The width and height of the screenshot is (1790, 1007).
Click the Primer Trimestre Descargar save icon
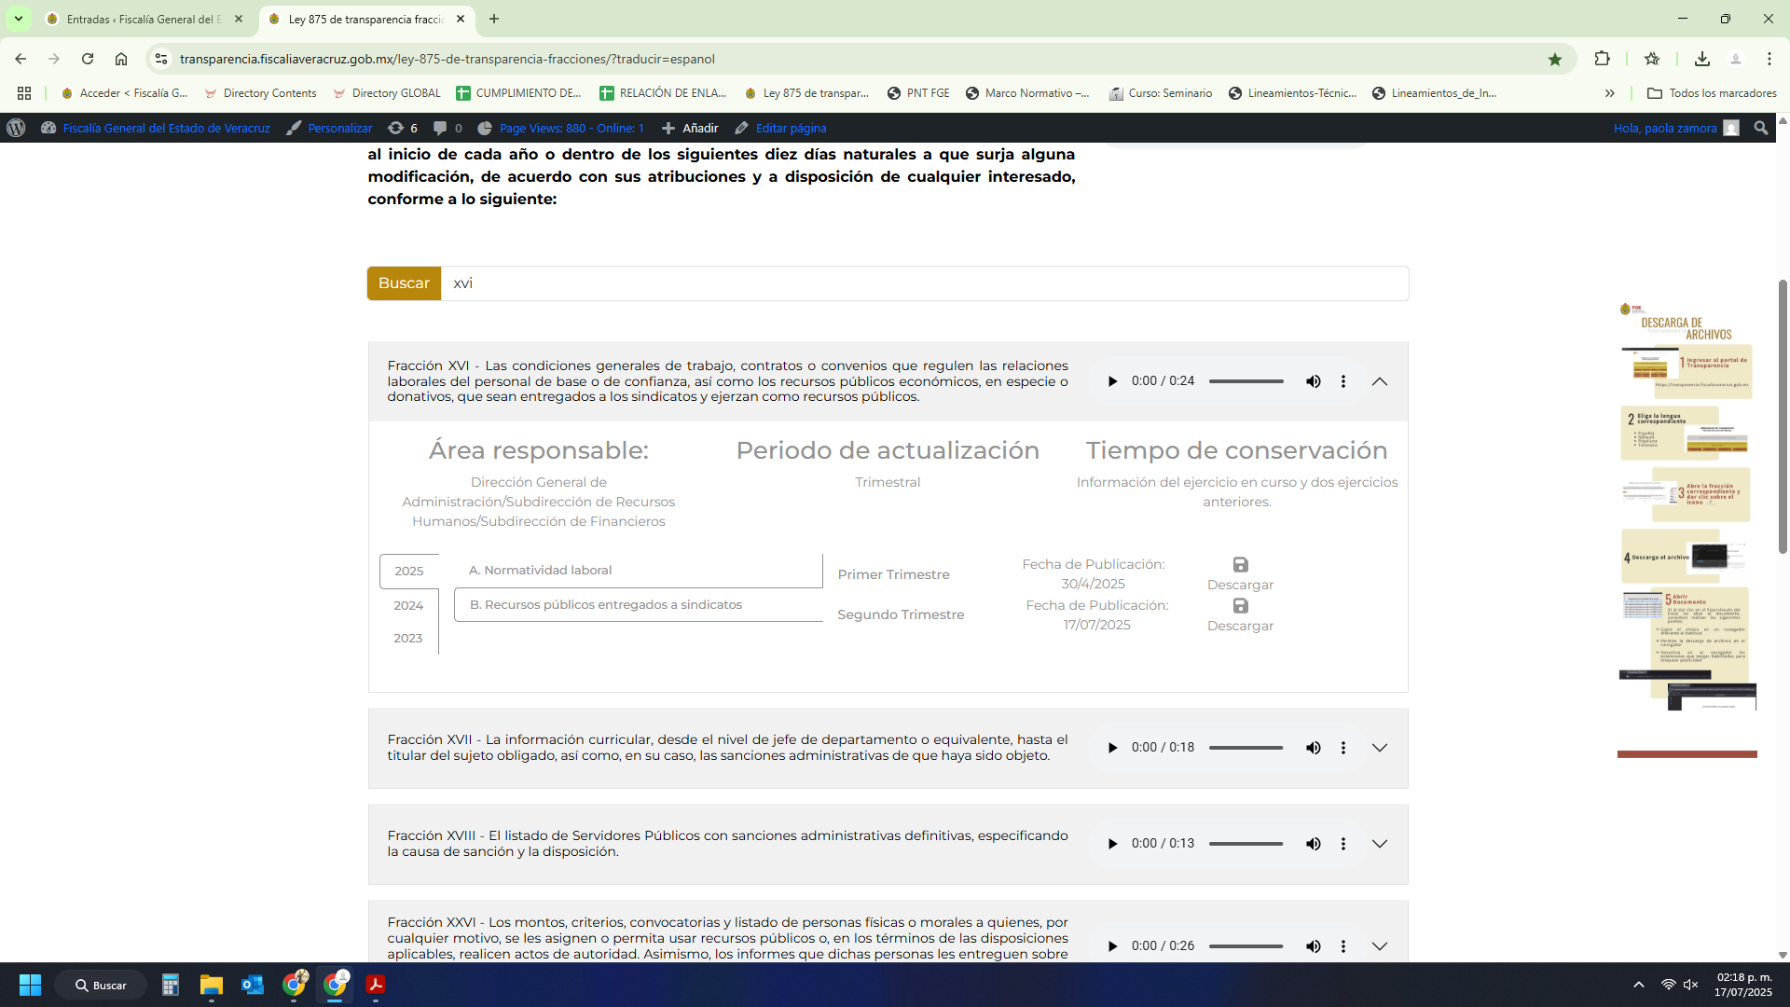1240,565
